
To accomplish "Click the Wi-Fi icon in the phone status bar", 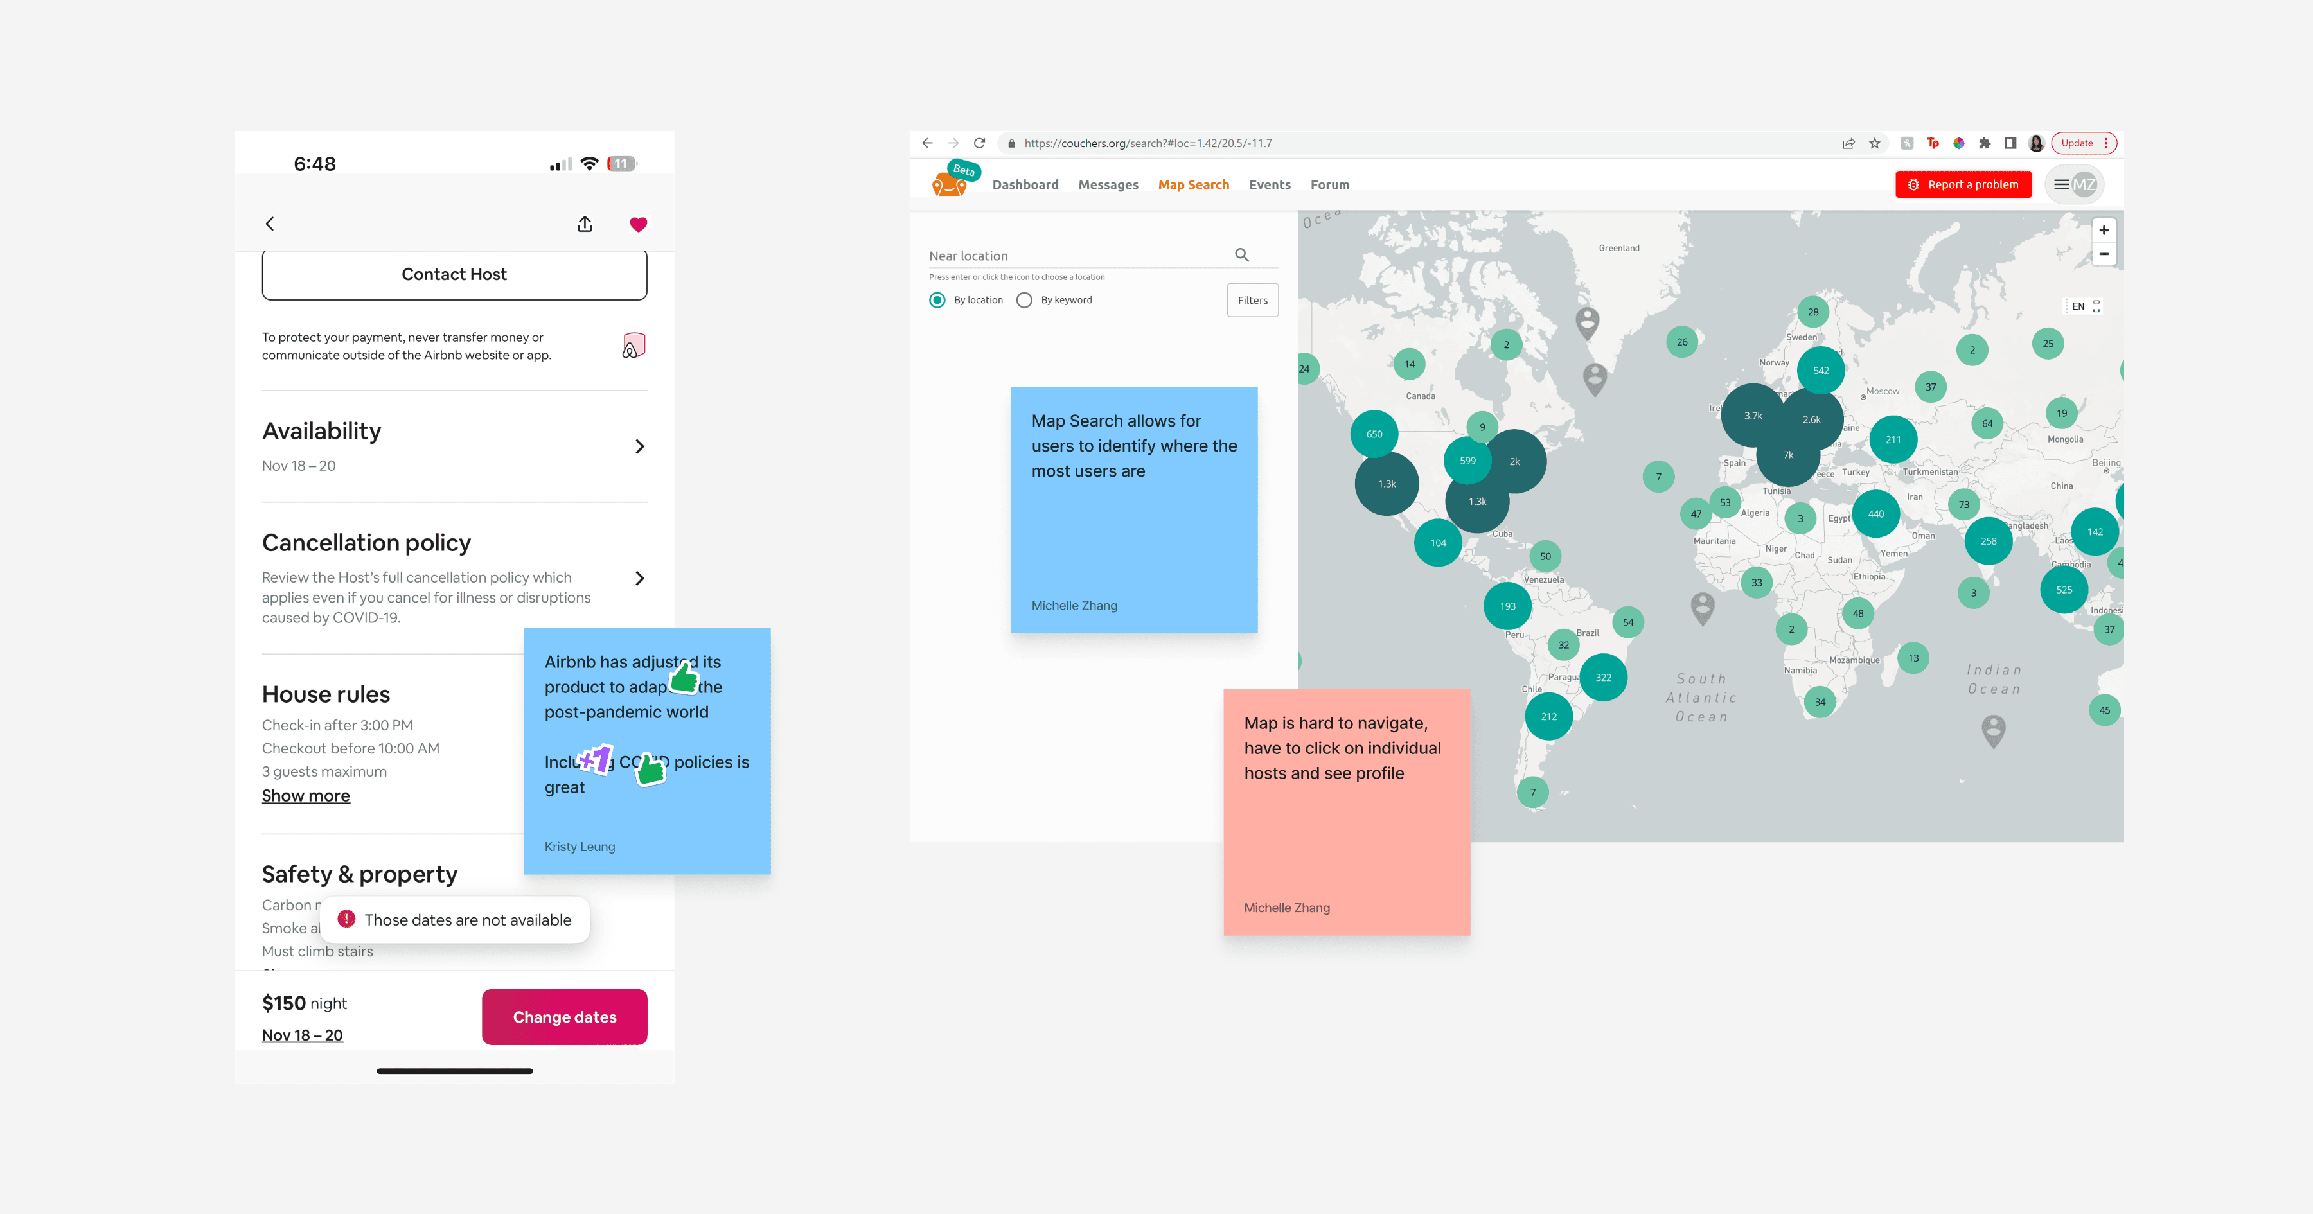I will (589, 163).
